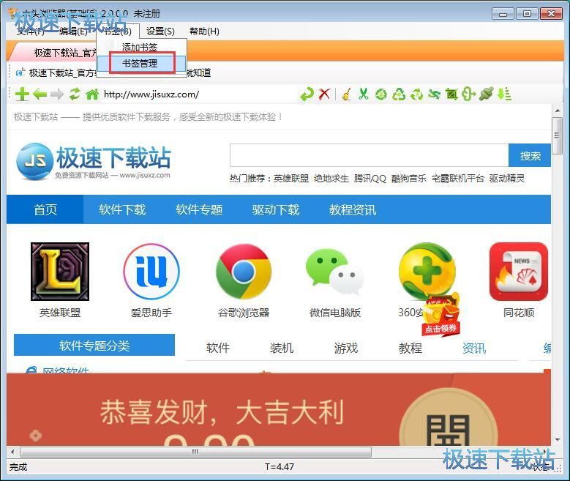Image resolution: width=570 pixels, height=481 pixels.
Task: Click the round green power icon
Action: [x=380, y=94]
